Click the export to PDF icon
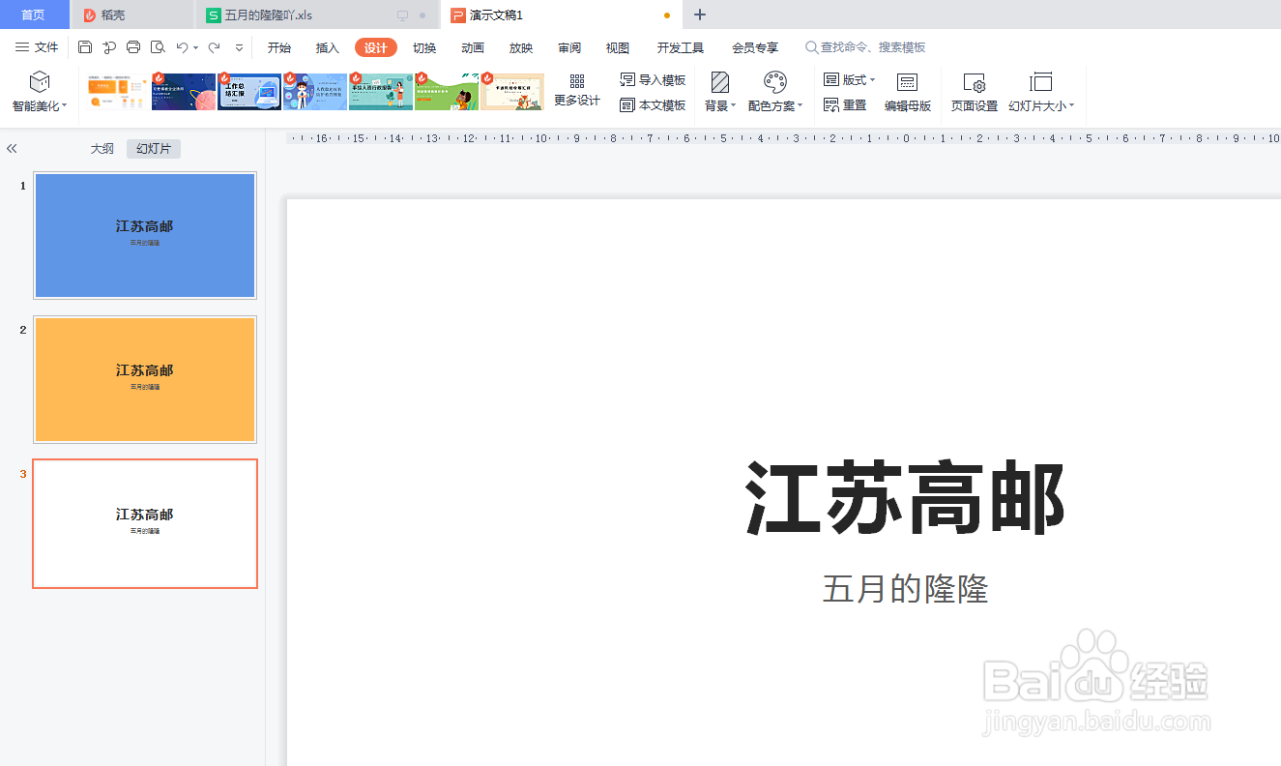Screen dimensions: 1281x766 [109, 47]
